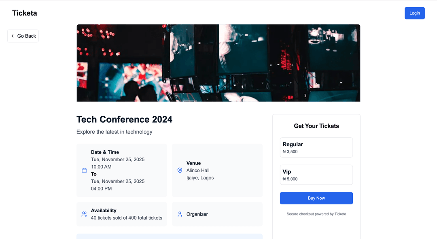Click the Buy Now button
437x239 pixels.
tap(316, 198)
